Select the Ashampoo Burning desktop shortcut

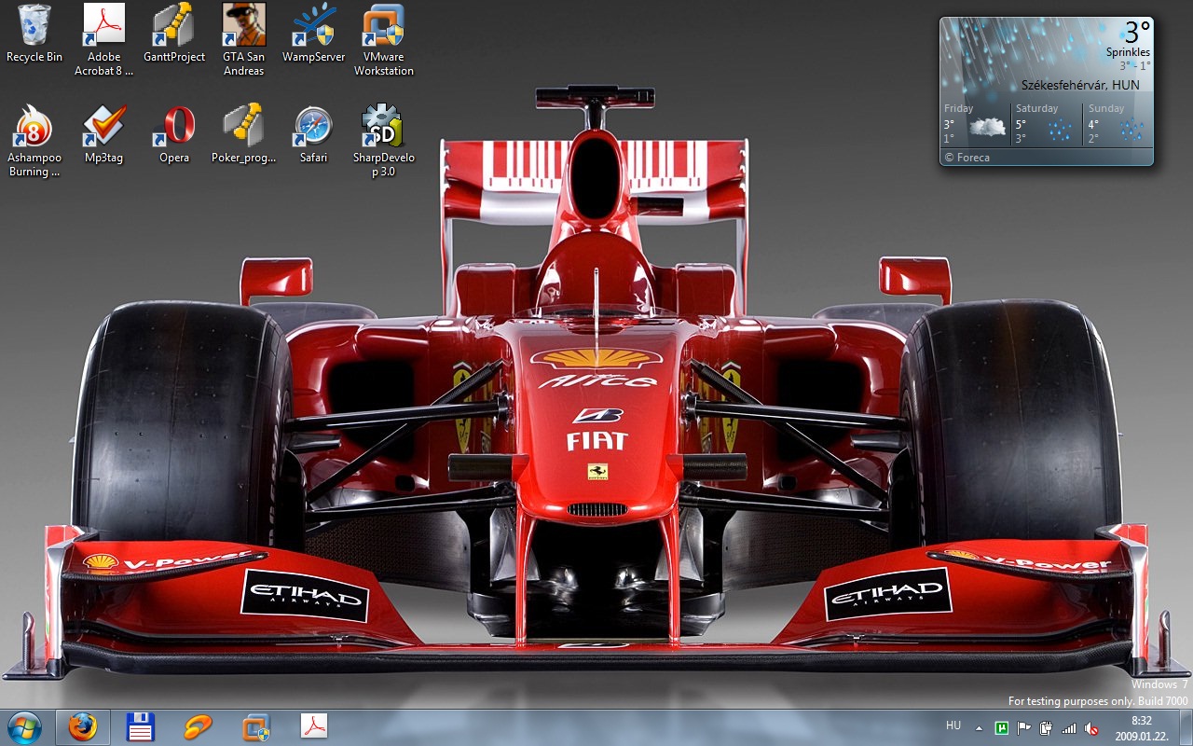(x=34, y=141)
